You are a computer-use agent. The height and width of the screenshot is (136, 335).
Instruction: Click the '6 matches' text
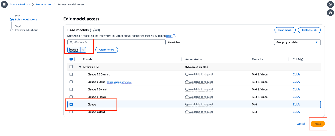coord(174,42)
